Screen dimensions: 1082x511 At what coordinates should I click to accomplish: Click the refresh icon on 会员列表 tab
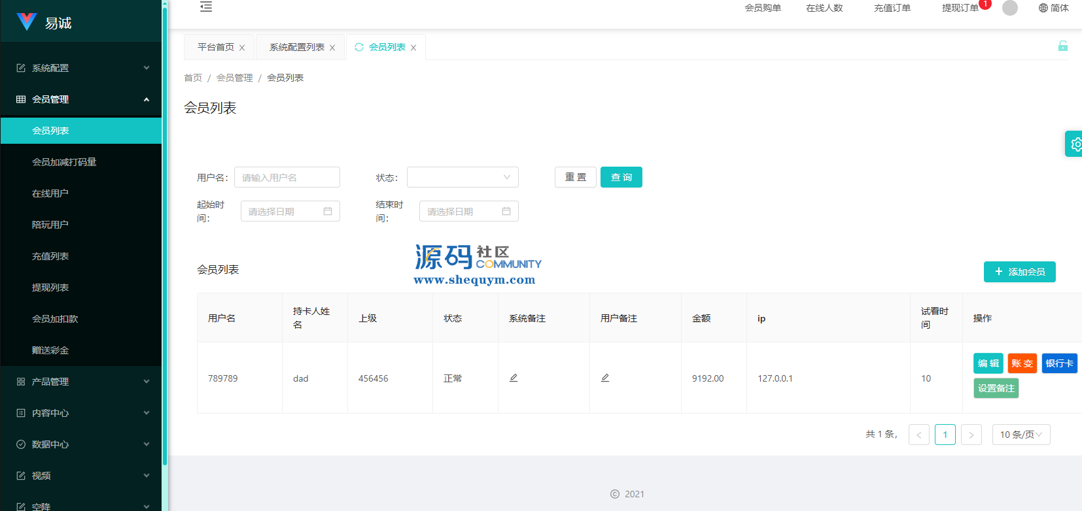[359, 47]
